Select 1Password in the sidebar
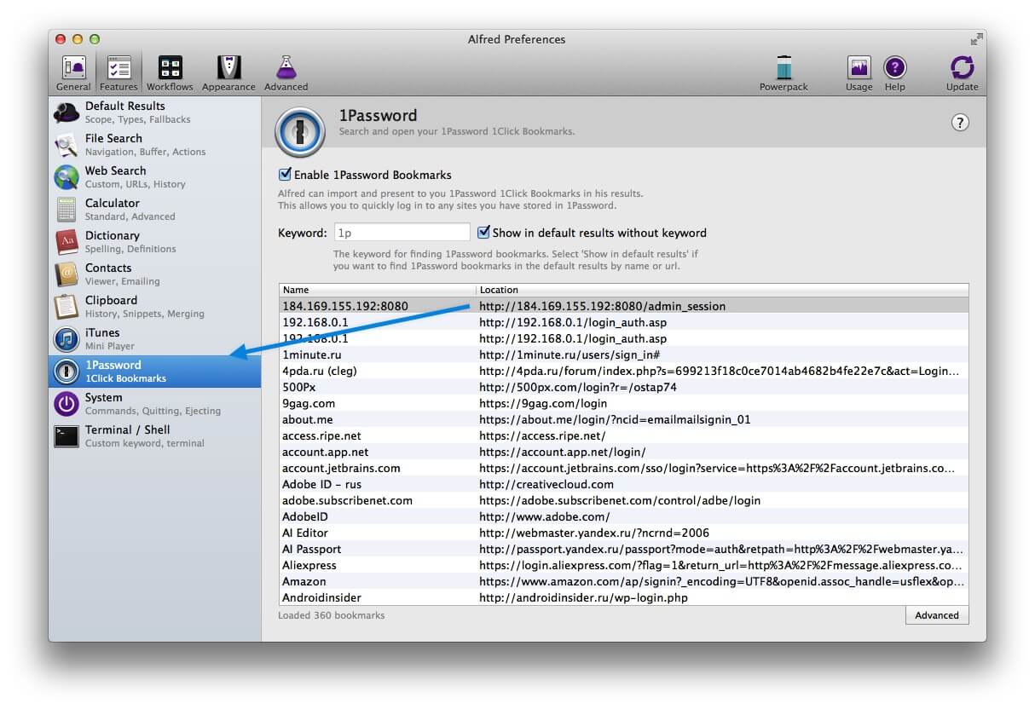 point(154,372)
